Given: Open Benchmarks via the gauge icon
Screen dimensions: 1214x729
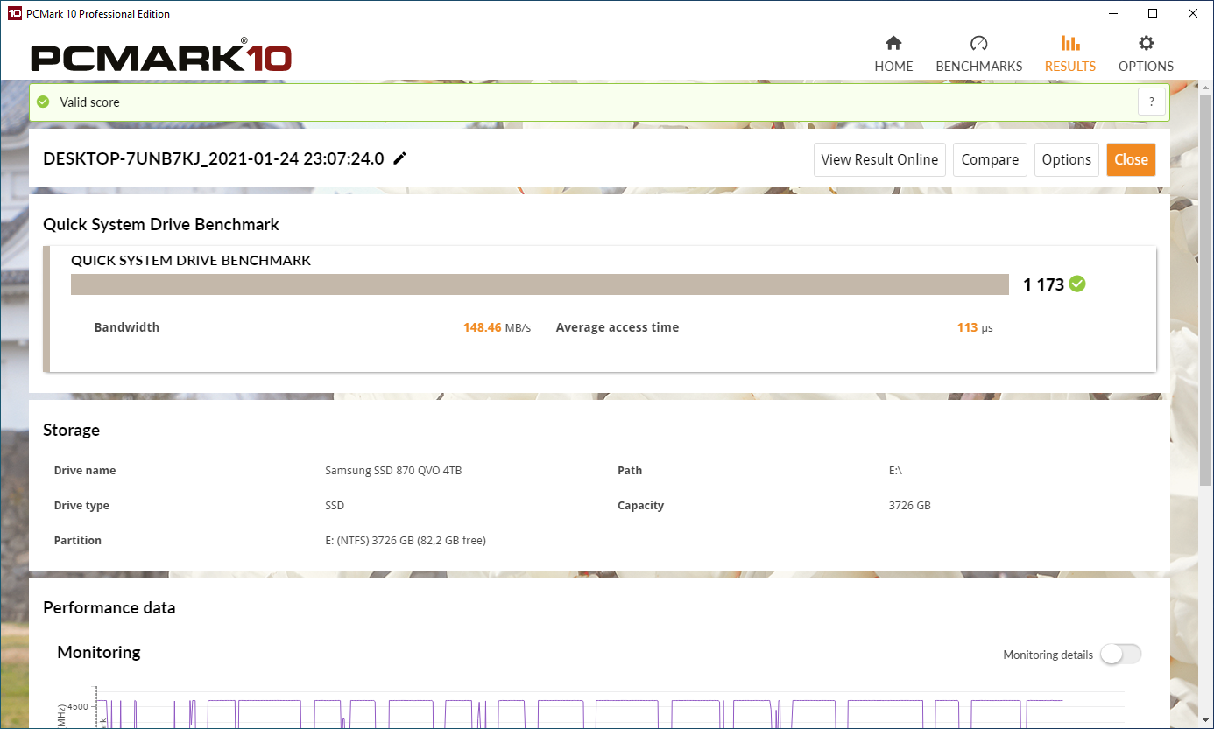Looking at the screenshot, I should point(978,42).
